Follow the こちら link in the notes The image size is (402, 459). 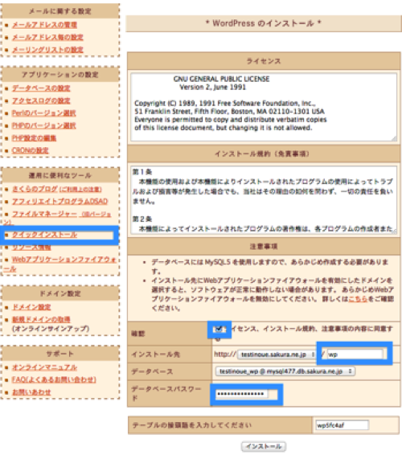coord(358,299)
